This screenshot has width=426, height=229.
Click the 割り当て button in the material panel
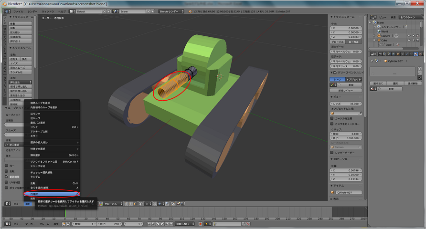tap(378, 83)
